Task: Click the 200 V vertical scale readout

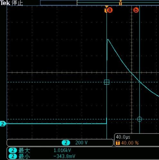Action: tap(81, 143)
